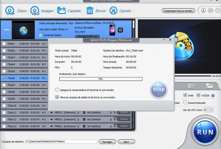221x149 pixels.
Task: Click the subtitle icon on Título13 row
Action: [84, 126]
